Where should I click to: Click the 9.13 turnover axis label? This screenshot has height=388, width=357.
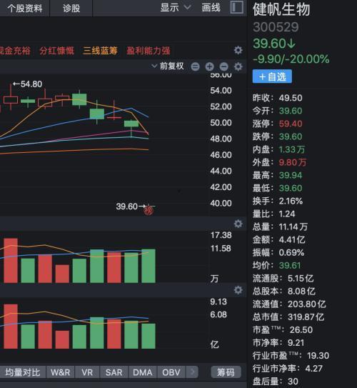pyautogui.click(x=218, y=302)
